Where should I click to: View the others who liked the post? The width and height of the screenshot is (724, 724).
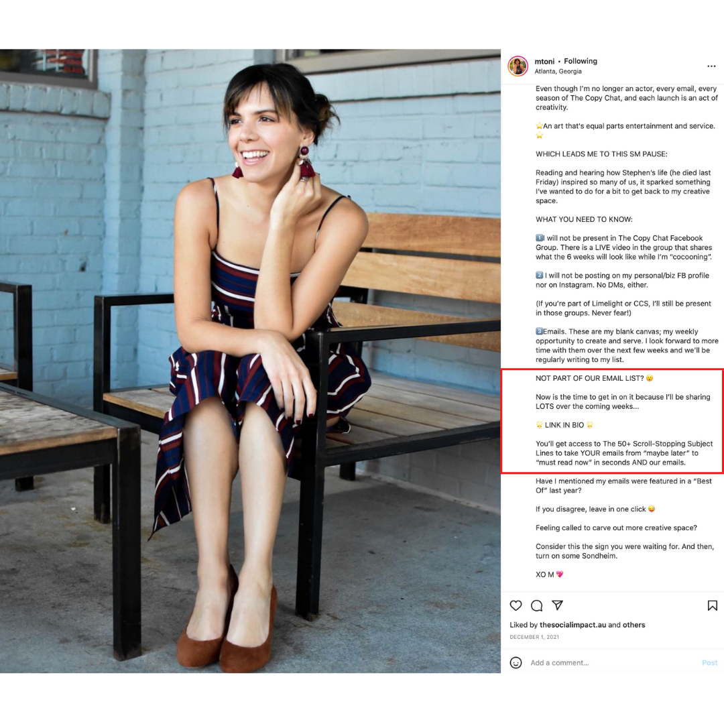pyautogui.click(x=633, y=625)
